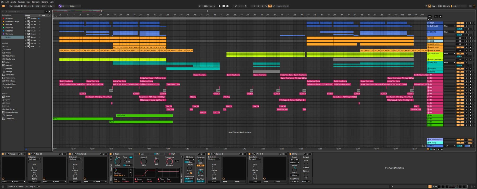The image size is (477, 189).
Task: Toggle the KICK track activator number 1
Action: (x=460, y=23)
